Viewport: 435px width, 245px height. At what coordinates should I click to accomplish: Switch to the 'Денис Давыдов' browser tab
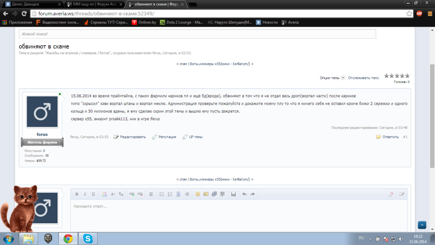(x=30, y=4)
